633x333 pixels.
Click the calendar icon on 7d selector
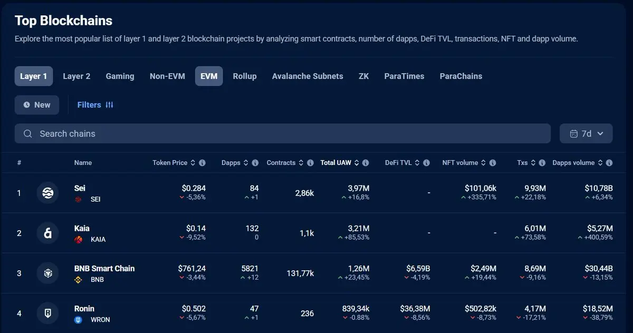tap(574, 134)
